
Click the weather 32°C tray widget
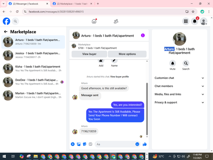click(158, 157)
